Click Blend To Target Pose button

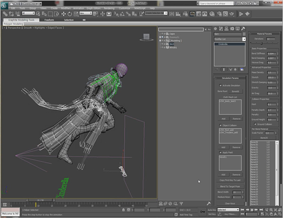pos(230,186)
